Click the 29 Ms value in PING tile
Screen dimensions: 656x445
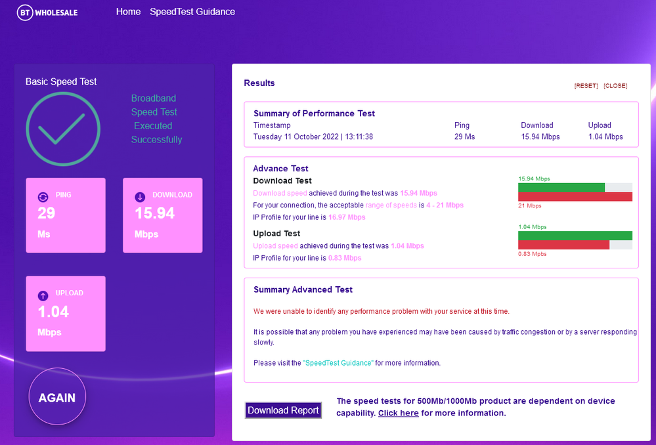[47, 213]
